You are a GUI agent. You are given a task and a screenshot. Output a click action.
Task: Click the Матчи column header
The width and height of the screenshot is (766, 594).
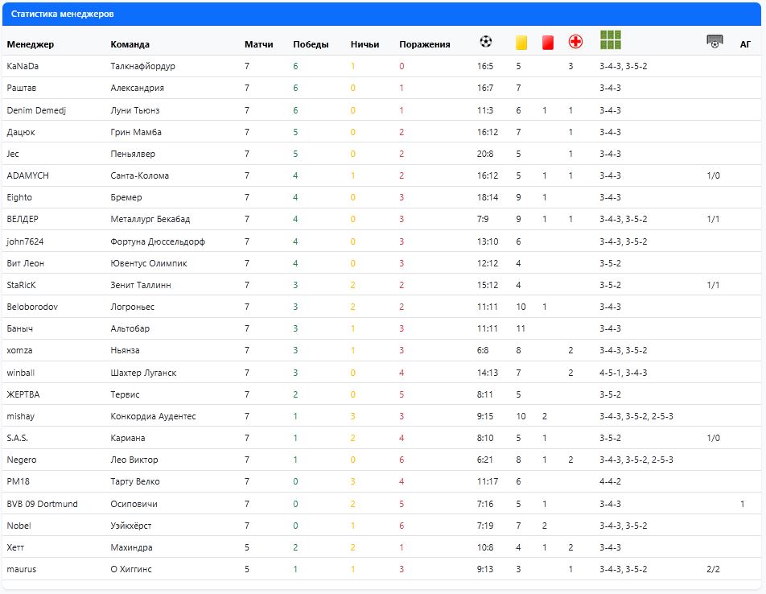point(258,45)
